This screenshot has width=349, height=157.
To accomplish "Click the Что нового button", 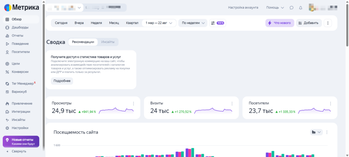I will pyautogui.click(x=279, y=23).
